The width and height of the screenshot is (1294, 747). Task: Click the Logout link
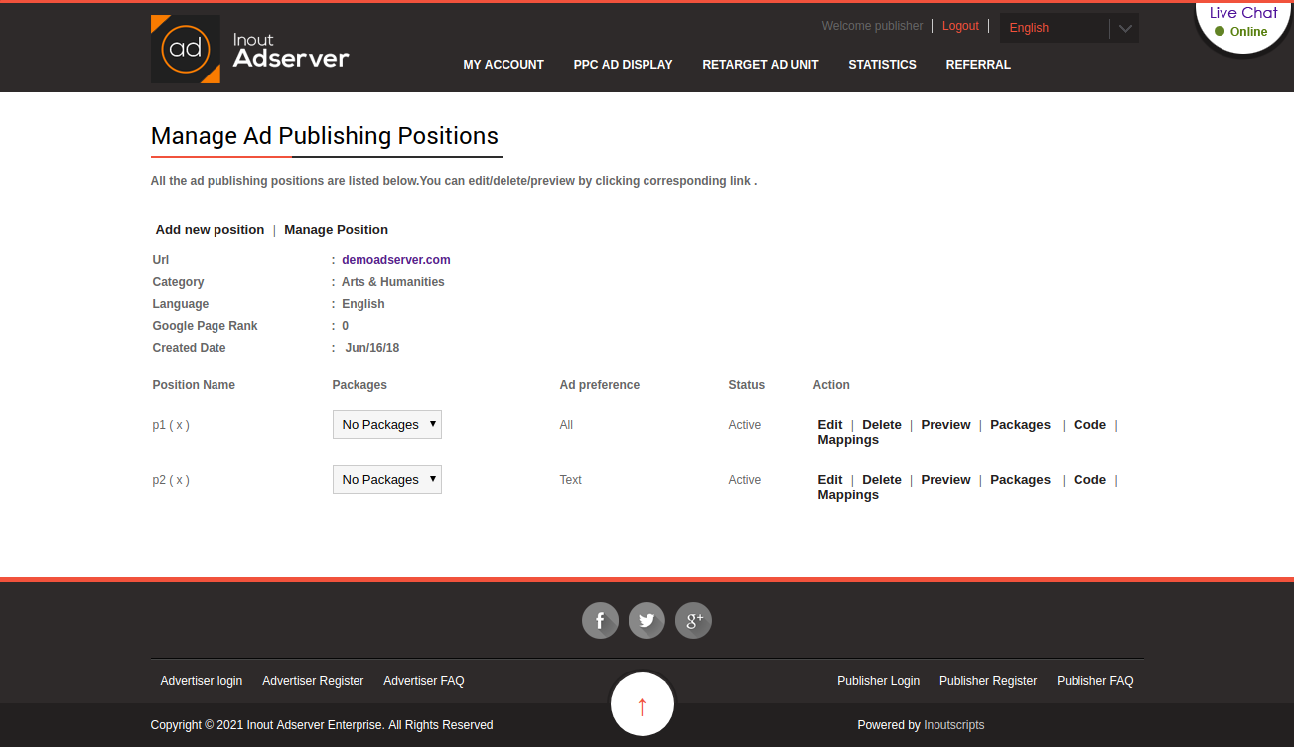[960, 26]
